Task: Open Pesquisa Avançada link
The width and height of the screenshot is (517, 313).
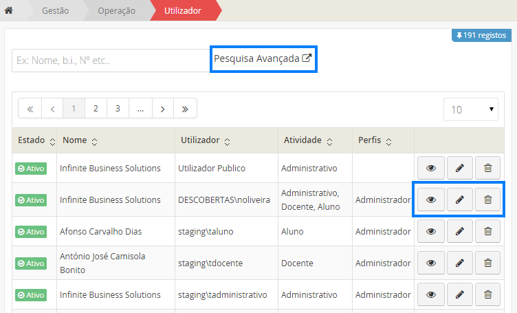Action: point(263,59)
